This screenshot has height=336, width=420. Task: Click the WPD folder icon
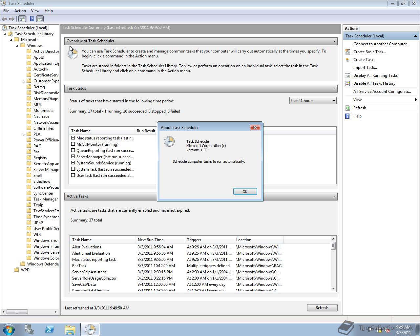[16, 270]
